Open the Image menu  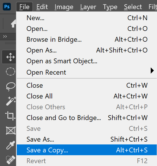click(x=64, y=7)
